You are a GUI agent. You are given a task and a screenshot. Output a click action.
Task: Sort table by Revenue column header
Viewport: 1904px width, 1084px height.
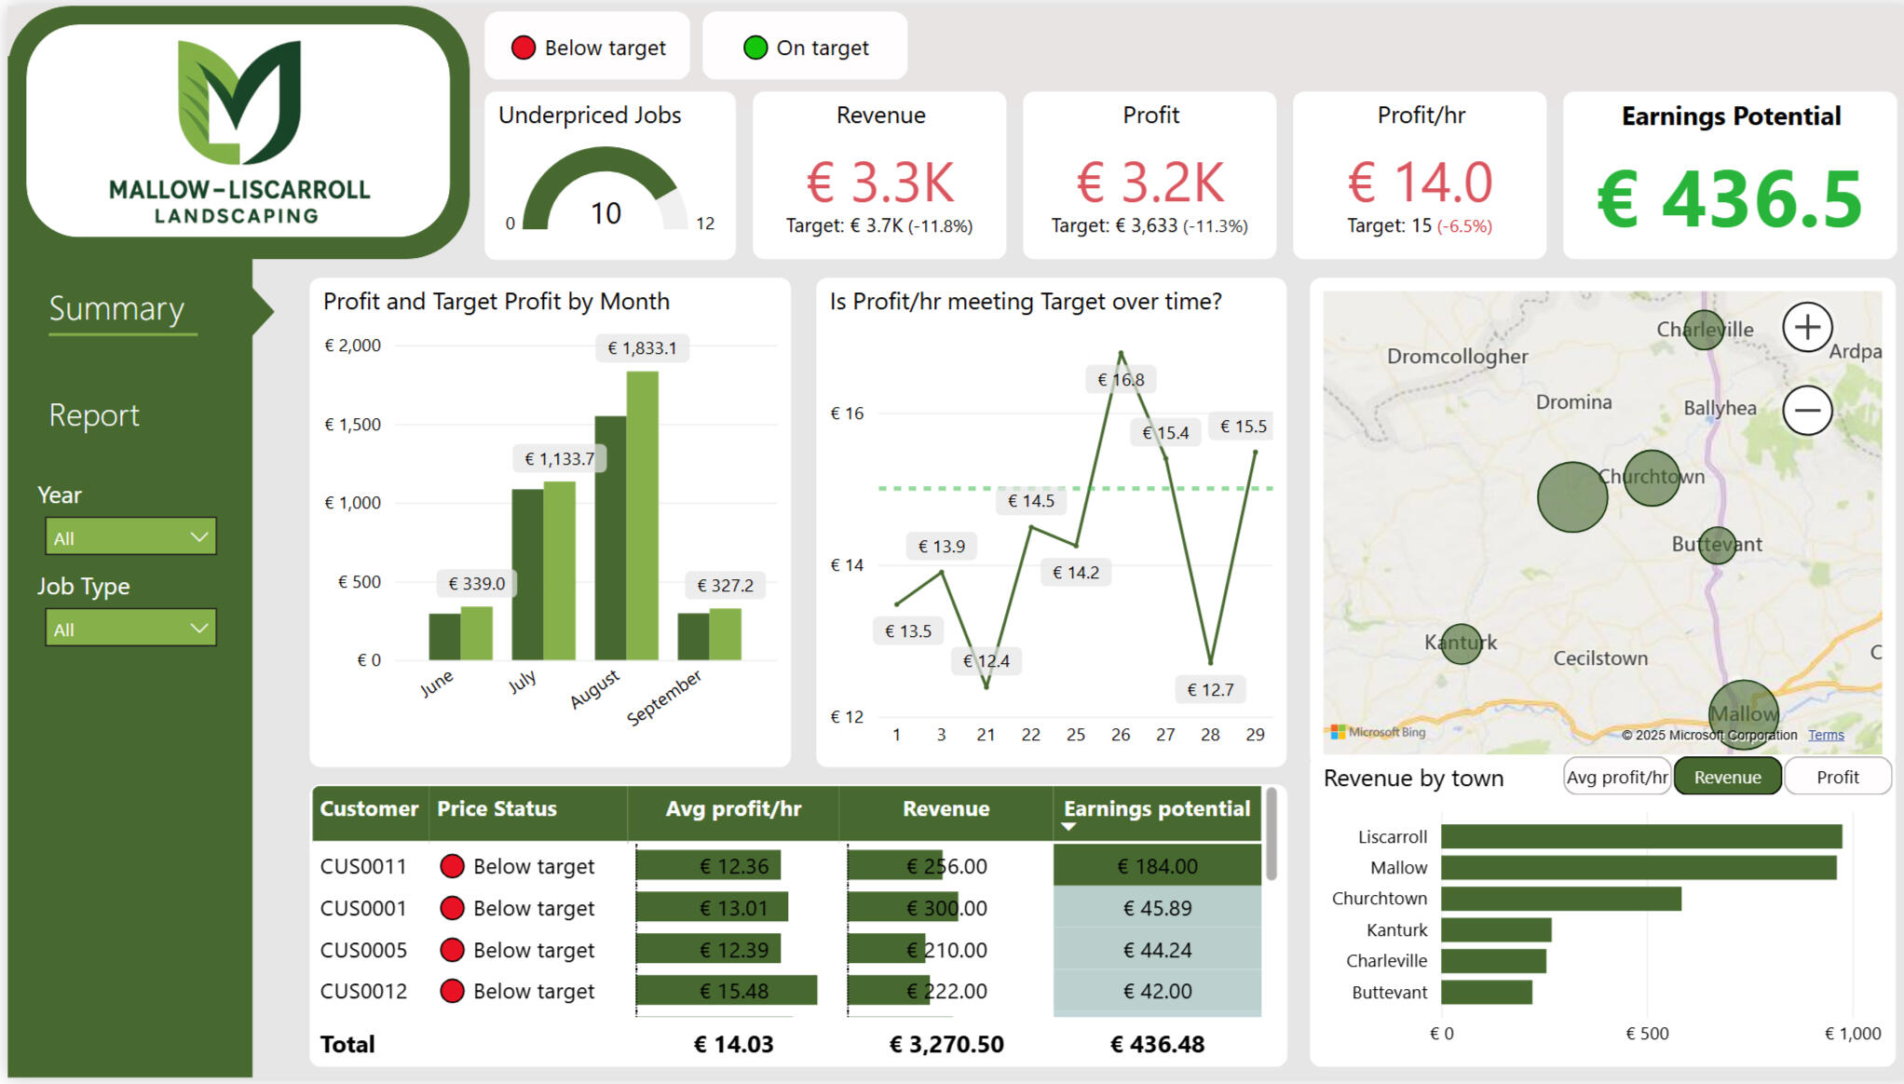[945, 808]
